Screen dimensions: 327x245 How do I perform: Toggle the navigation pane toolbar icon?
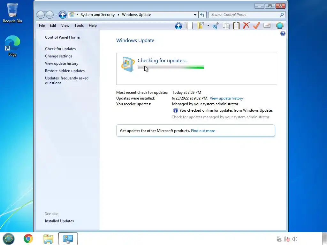point(188,26)
